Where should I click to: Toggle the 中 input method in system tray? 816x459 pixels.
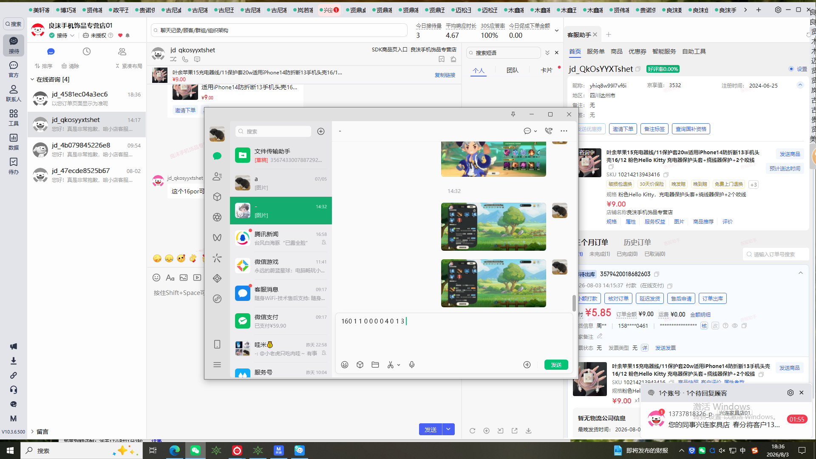[743, 450]
